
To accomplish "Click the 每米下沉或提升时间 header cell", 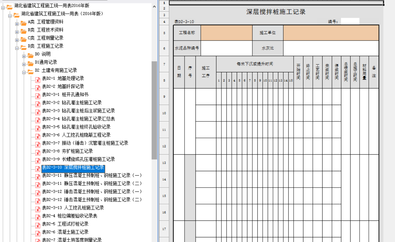I will tap(255, 64).
